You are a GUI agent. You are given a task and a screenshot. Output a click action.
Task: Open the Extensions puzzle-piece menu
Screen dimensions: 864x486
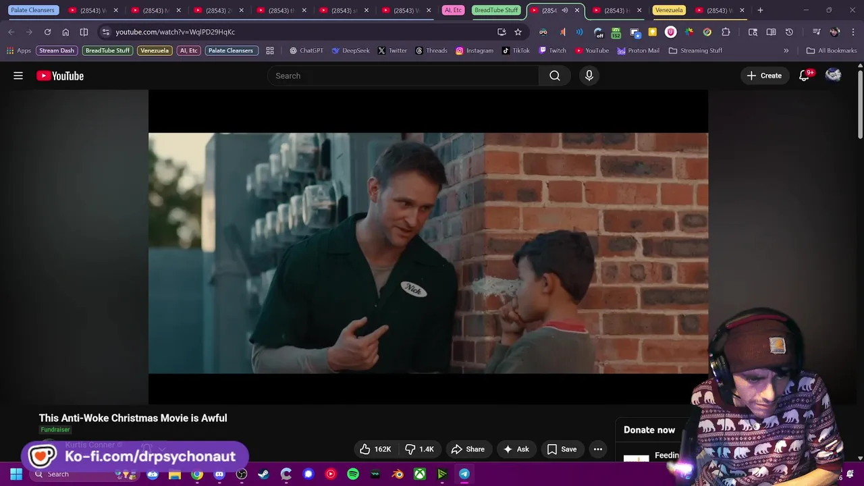pyautogui.click(x=726, y=32)
